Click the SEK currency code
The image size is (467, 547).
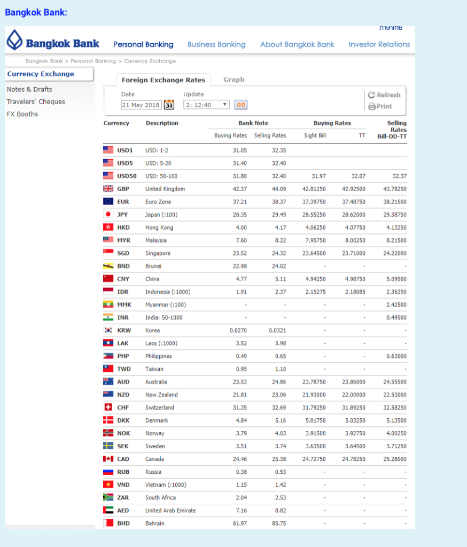[123, 446]
